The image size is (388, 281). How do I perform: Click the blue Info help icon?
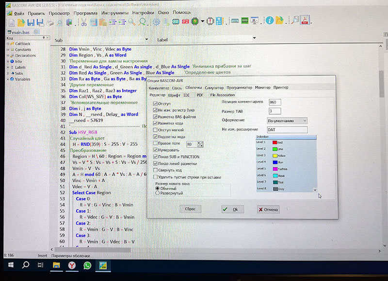click(x=270, y=20)
